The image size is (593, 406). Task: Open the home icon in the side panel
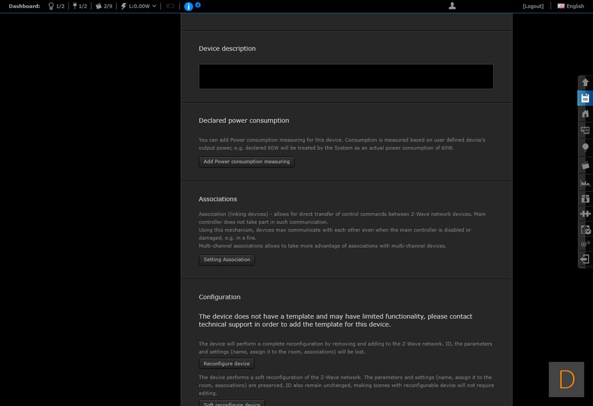point(585,114)
